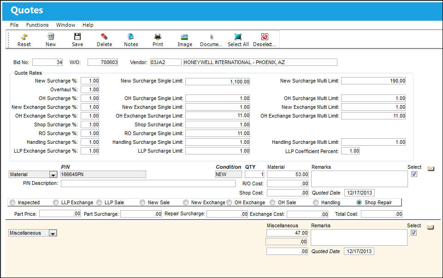Viewport: 443px width, 278px height.
Task: Click the envelope icon in Miscellaneous row
Action: 430,227
